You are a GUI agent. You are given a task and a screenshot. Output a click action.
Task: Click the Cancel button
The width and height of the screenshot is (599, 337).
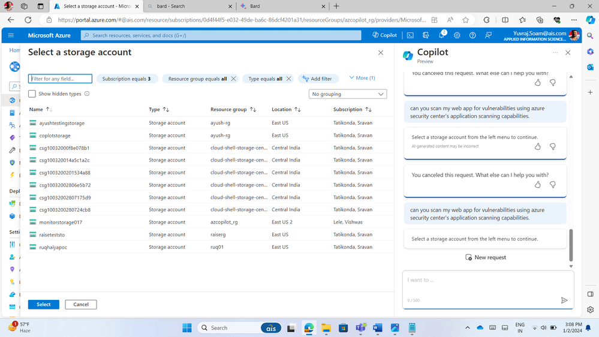point(80,305)
